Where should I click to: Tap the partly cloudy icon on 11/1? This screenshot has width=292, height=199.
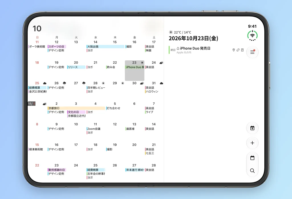45,104
